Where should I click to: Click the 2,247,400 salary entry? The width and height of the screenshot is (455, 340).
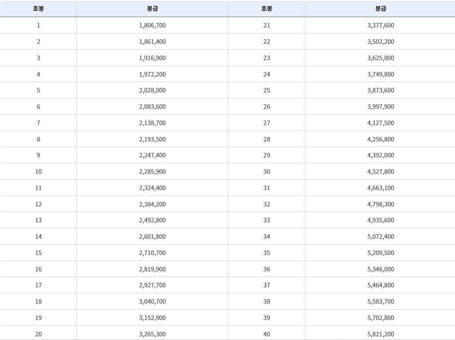pyautogui.click(x=152, y=155)
